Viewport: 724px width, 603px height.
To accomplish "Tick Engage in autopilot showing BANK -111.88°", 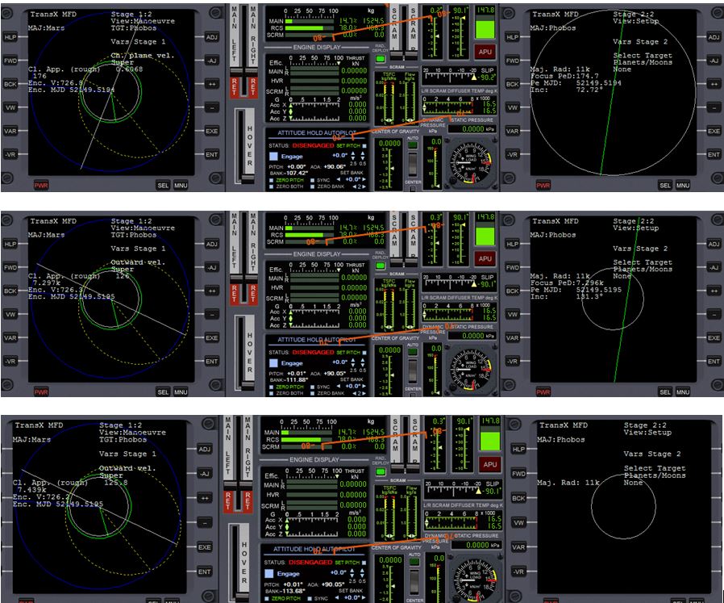I will (273, 363).
